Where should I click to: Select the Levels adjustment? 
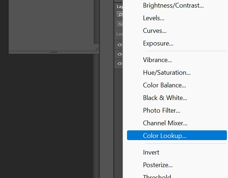[154, 18]
